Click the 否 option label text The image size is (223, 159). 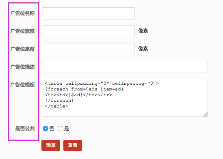pyautogui.click(x=52, y=129)
